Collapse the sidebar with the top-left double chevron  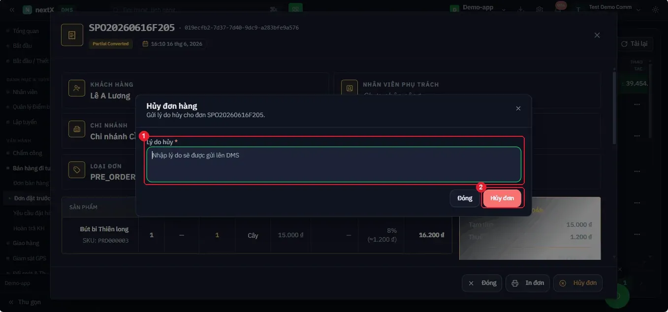click(x=12, y=9)
